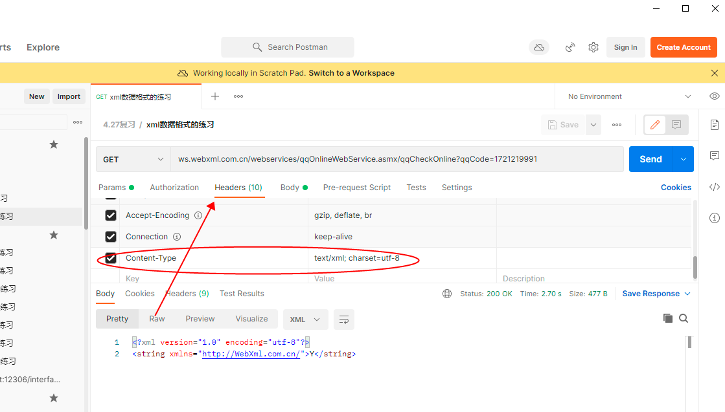The height and width of the screenshot is (412, 725).
Task: Search within the response body
Action: pyautogui.click(x=684, y=318)
